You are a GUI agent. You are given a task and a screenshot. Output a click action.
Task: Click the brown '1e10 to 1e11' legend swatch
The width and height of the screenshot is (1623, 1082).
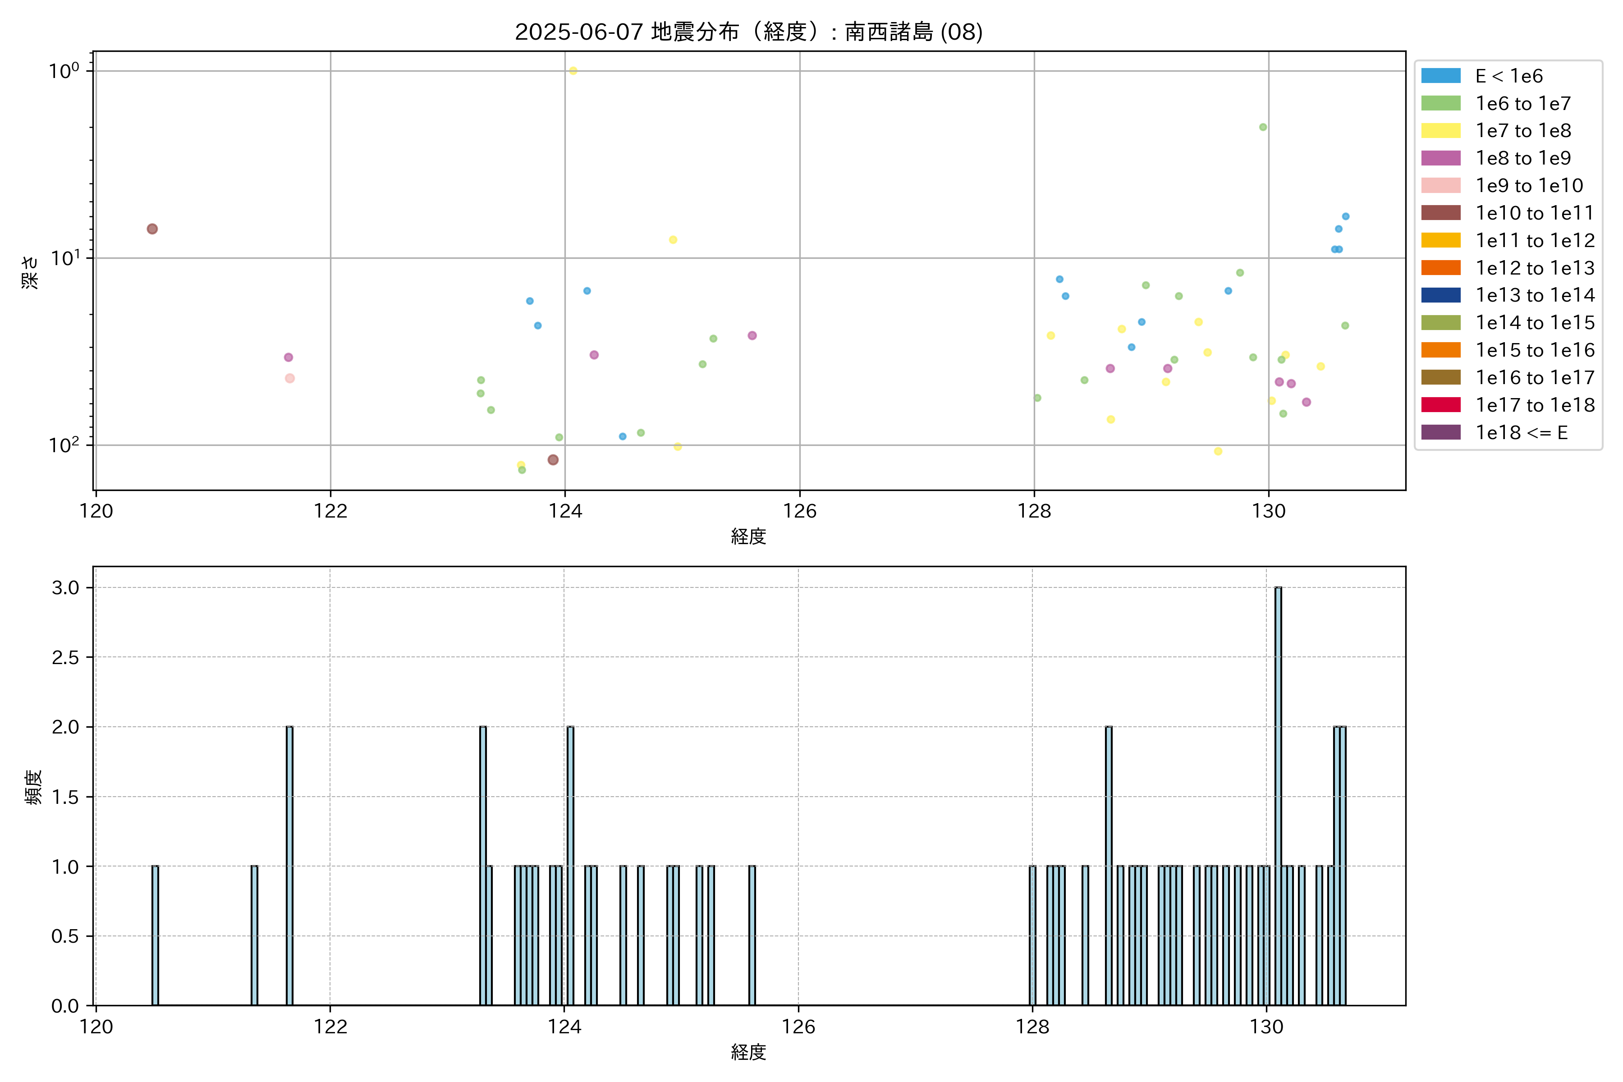tap(1440, 212)
